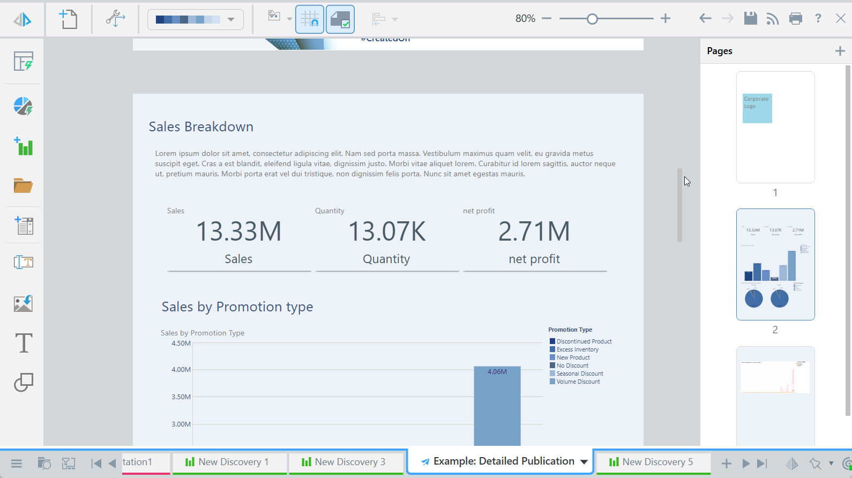Redo with the forward arrow

727,19
